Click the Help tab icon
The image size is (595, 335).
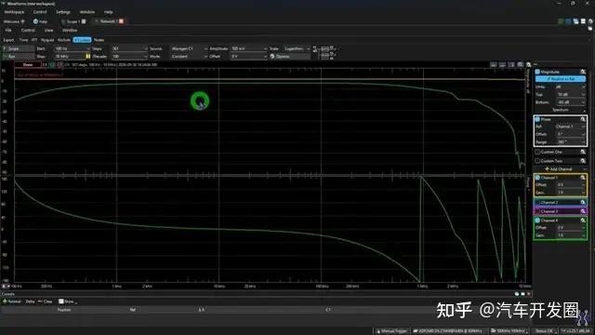(35, 21)
